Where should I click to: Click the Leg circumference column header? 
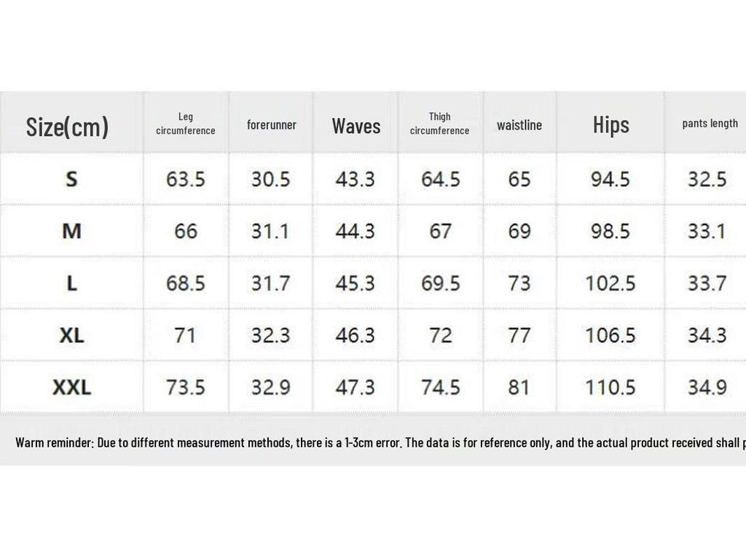coord(186,124)
